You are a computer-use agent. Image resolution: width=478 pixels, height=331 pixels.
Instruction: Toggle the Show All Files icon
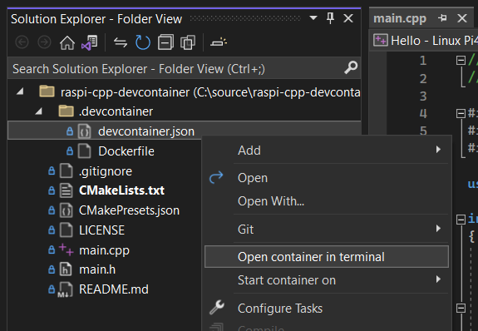coord(188,42)
